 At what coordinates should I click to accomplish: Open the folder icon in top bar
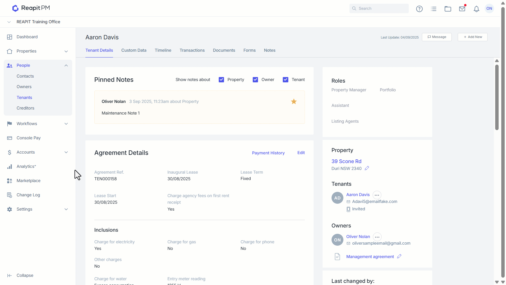coord(448,9)
